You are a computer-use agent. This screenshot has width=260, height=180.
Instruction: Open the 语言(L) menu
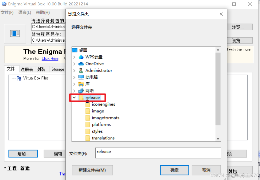(x=25, y=13)
